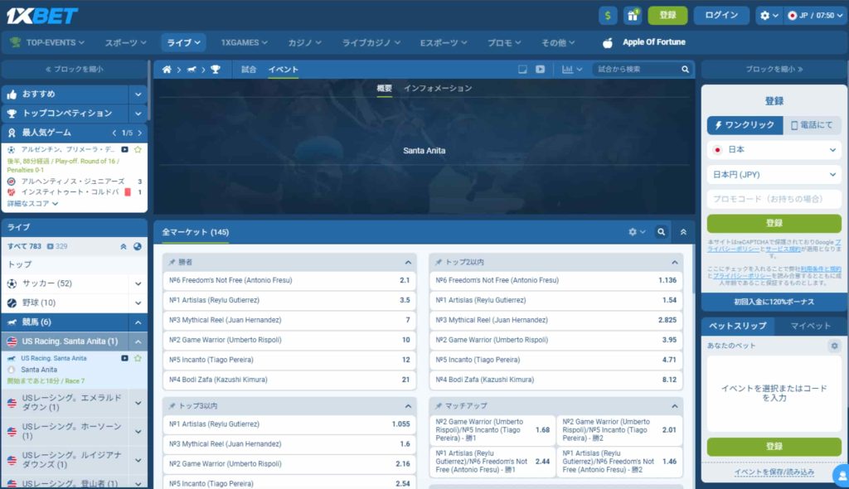Bet on №1 Artislas winner 3.5
The image size is (849, 489).
[289, 300]
